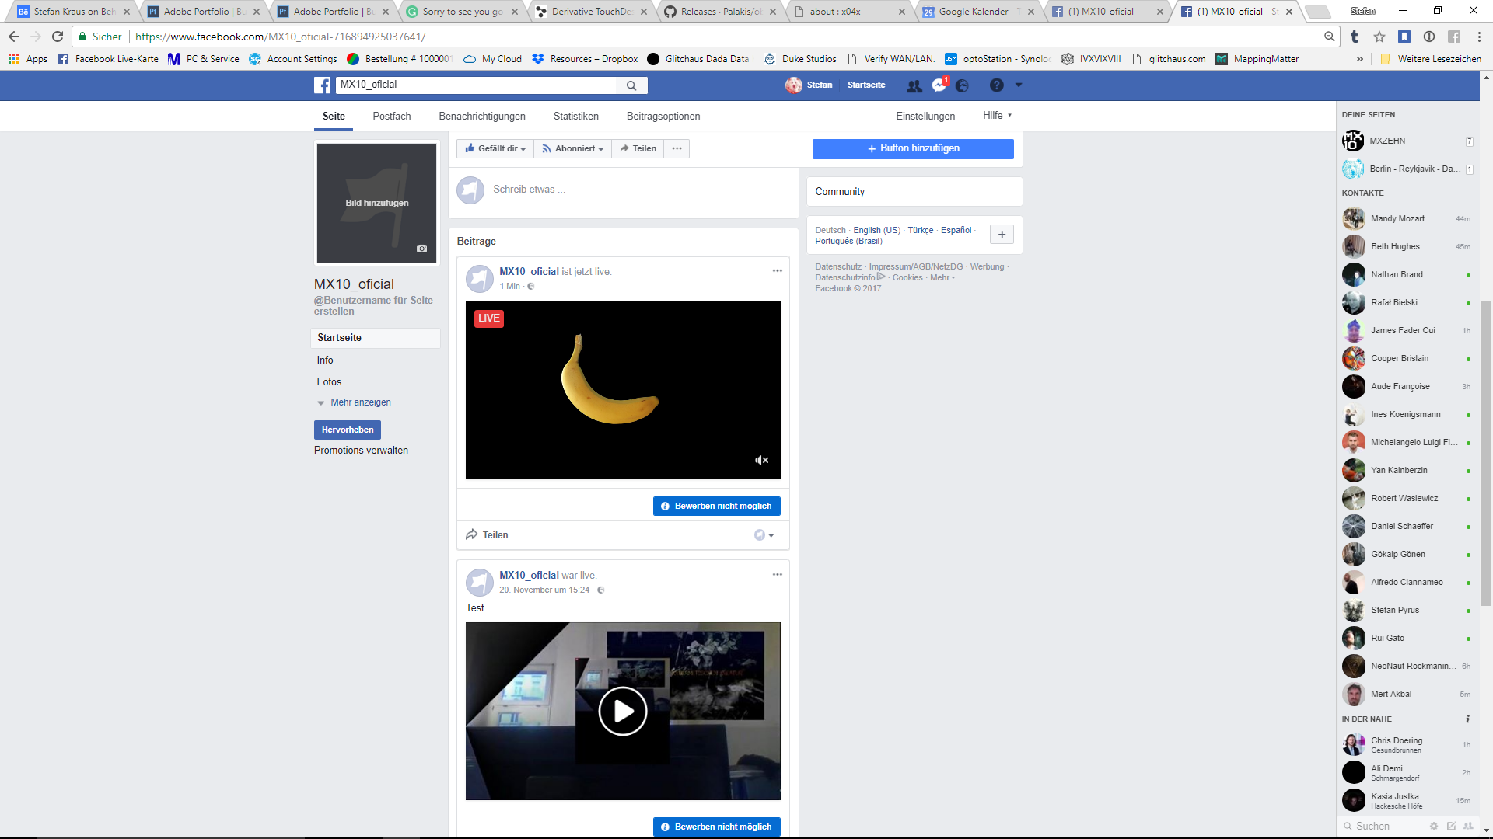Switch to Postfach tab
The height and width of the screenshot is (839, 1493).
point(392,117)
